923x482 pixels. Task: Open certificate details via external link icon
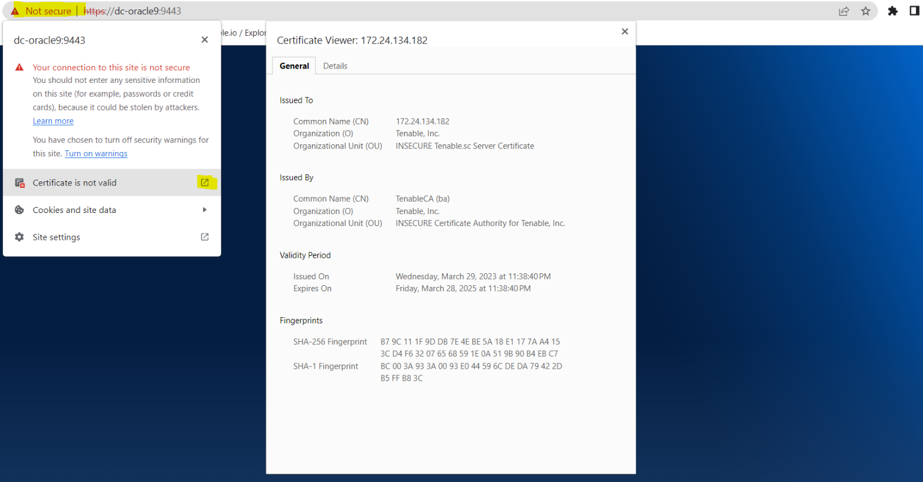coord(205,183)
